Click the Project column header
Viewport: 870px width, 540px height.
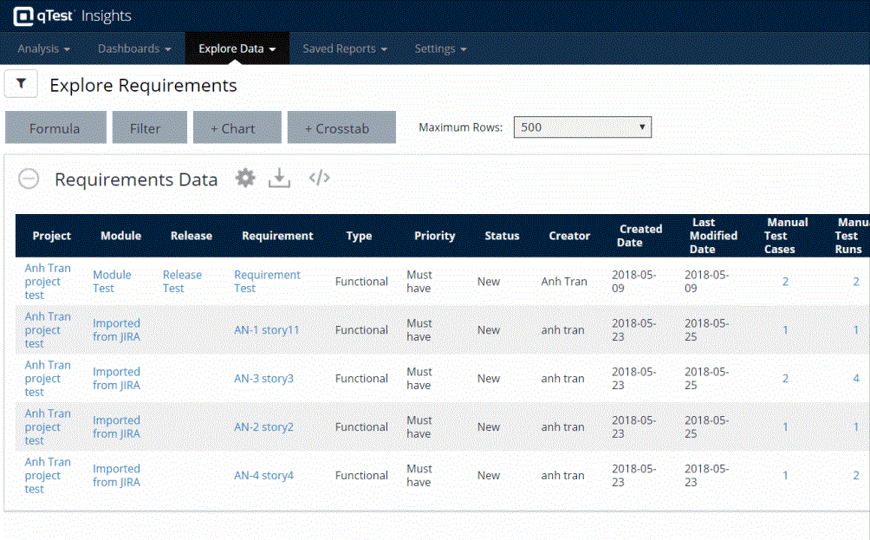tap(51, 235)
